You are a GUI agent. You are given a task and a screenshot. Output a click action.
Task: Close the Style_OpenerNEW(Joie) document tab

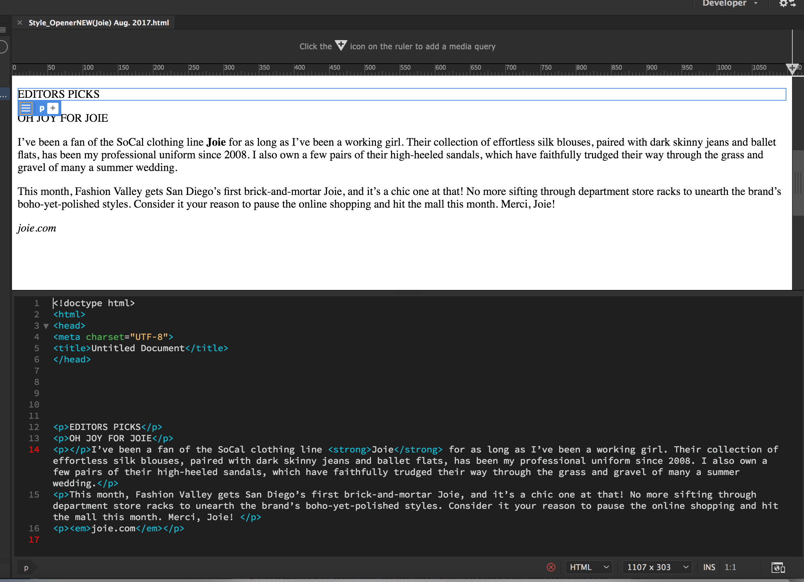[x=20, y=23]
